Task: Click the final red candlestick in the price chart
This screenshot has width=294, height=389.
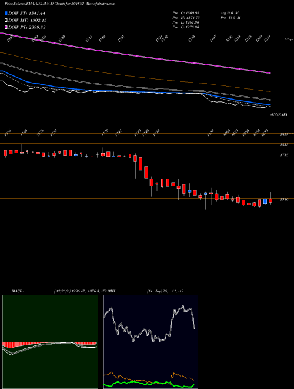Action: (270, 200)
